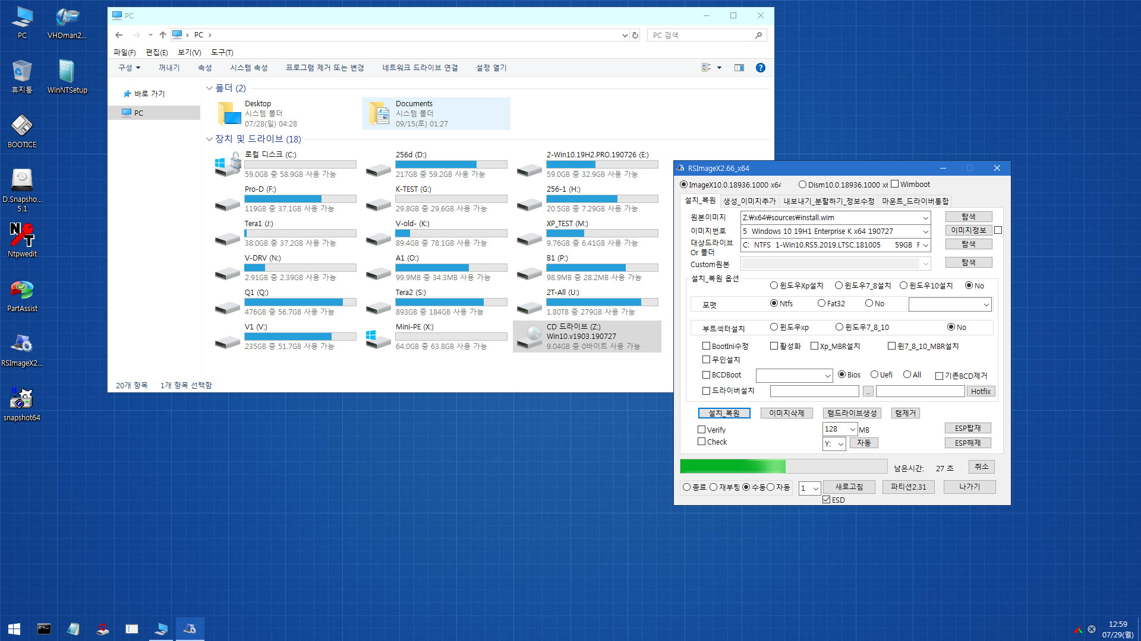Click the 설치_복원 button

click(x=724, y=413)
